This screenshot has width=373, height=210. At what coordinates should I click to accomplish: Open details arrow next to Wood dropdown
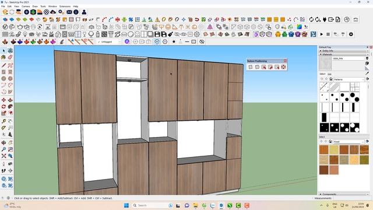pos(367,141)
